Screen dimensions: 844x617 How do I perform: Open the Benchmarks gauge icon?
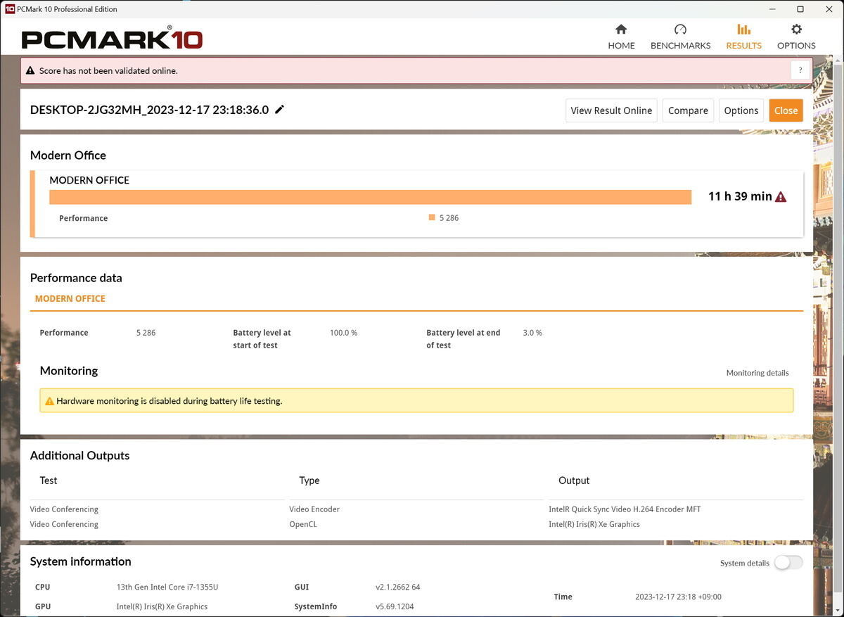tap(680, 30)
